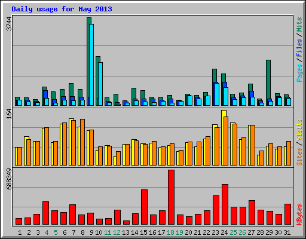
Task: Click the Sites legend label
Action: (299, 157)
